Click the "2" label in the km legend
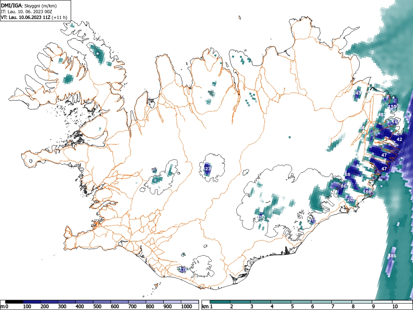413x310 pixels. [x=231, y=307]
